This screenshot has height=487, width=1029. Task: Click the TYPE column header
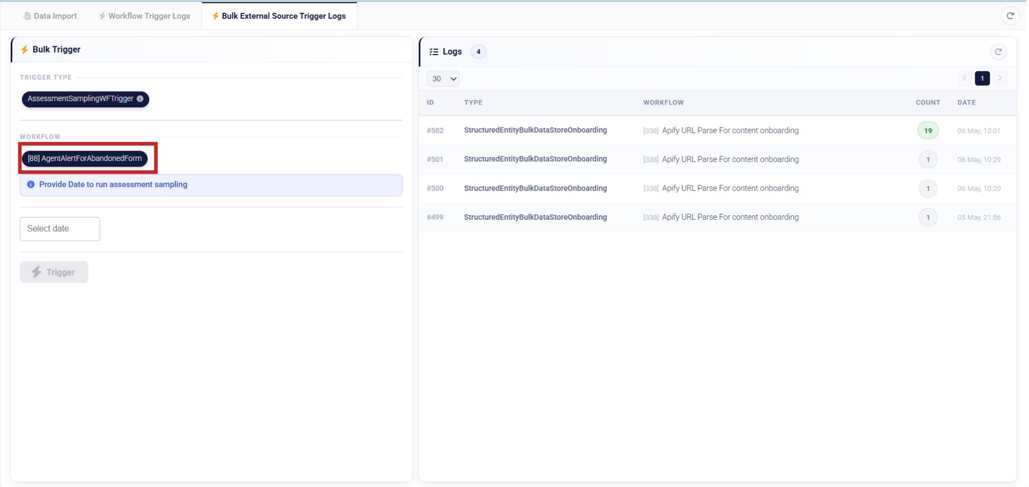(x=473, y=102)
